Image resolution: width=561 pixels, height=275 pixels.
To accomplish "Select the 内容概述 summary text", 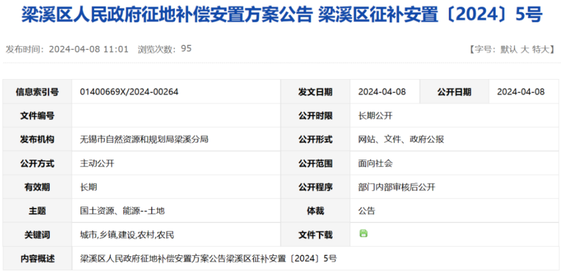I will (x=208, y=258).
